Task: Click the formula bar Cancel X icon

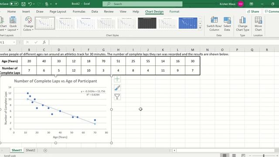Action: tap(27, 42)
